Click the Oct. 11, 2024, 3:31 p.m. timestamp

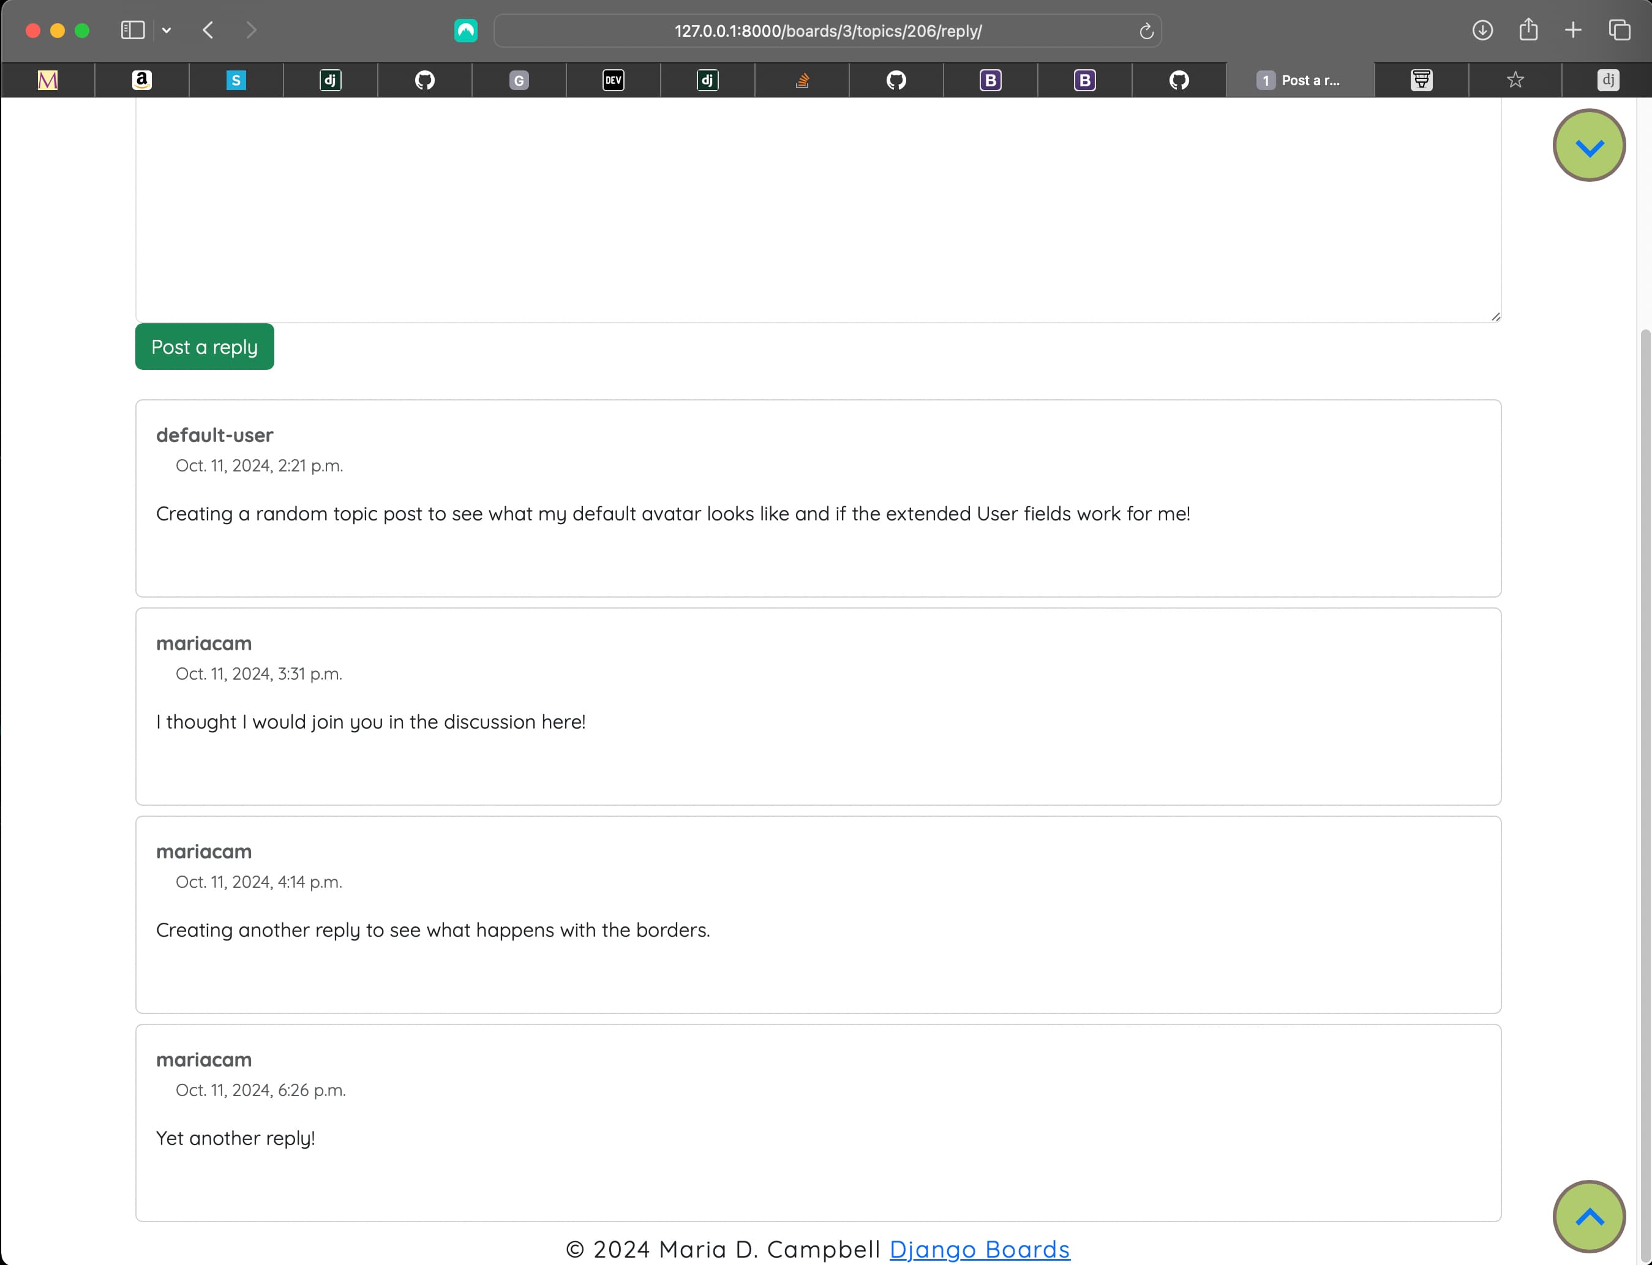259,674
